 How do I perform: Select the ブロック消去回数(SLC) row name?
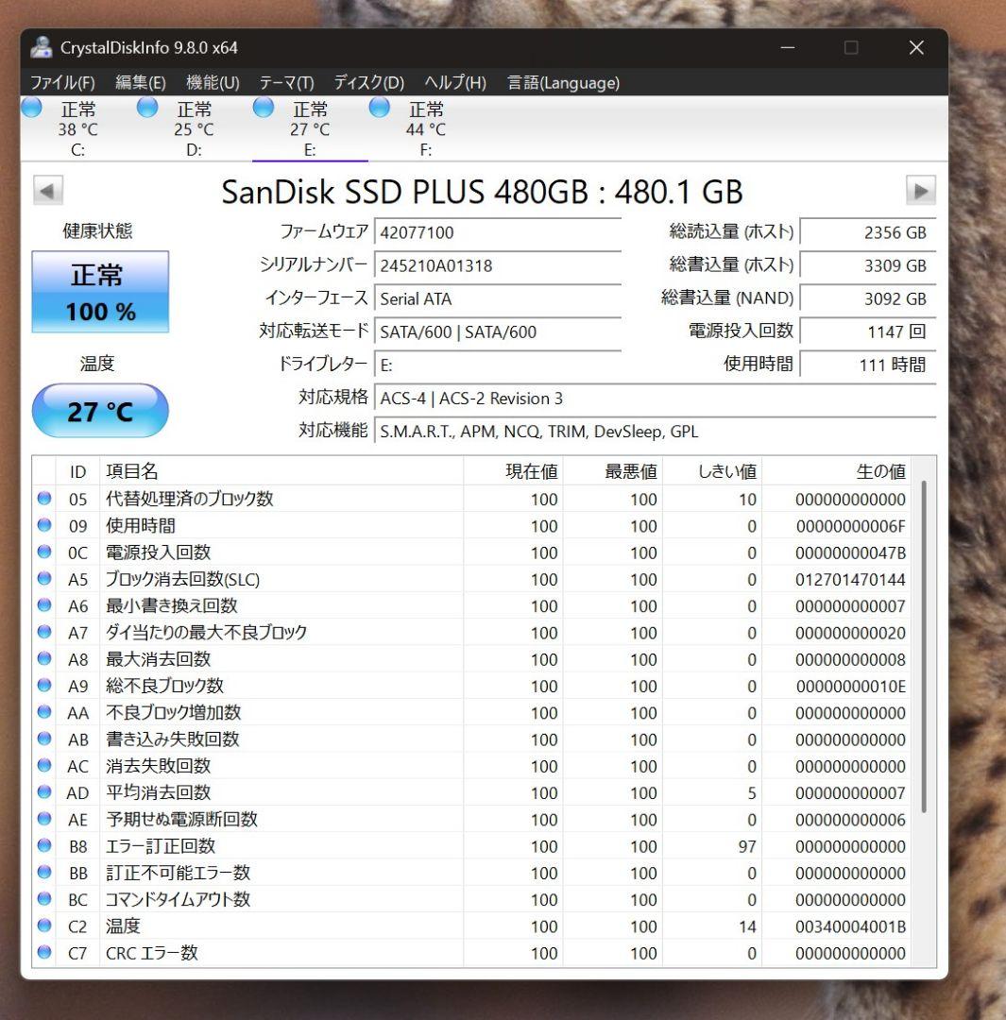[182, 579]
